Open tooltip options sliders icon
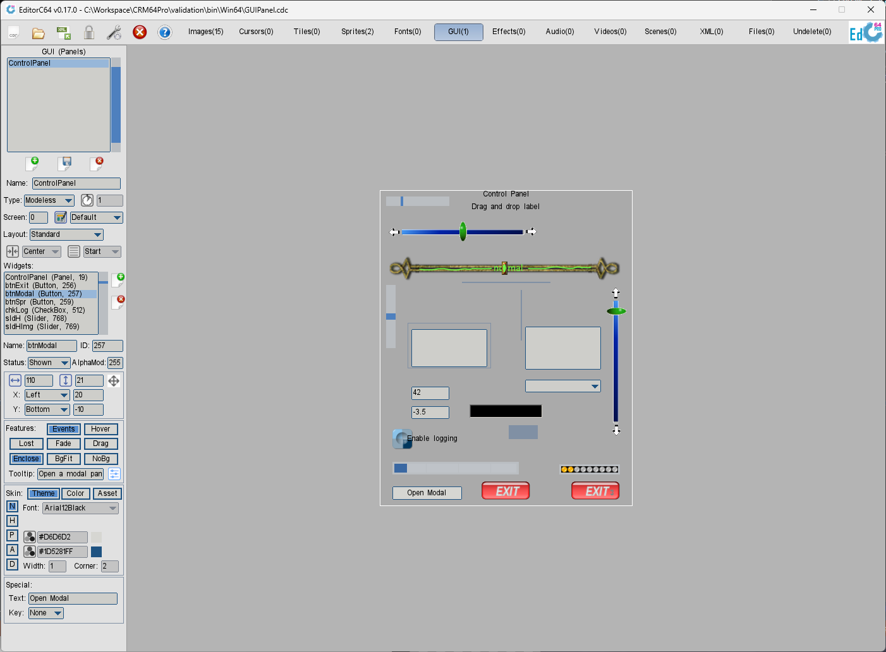886x652 pixels. (114, 474)
